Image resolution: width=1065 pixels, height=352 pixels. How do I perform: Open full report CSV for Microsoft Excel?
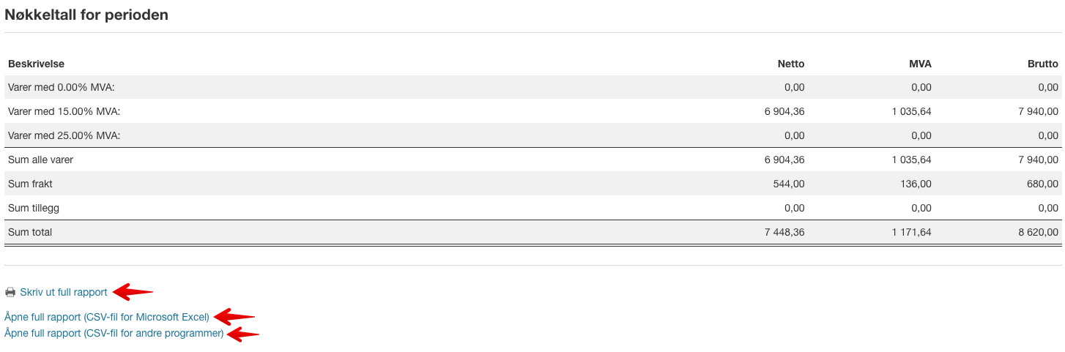pyautogui.click(x=107, y=317)
